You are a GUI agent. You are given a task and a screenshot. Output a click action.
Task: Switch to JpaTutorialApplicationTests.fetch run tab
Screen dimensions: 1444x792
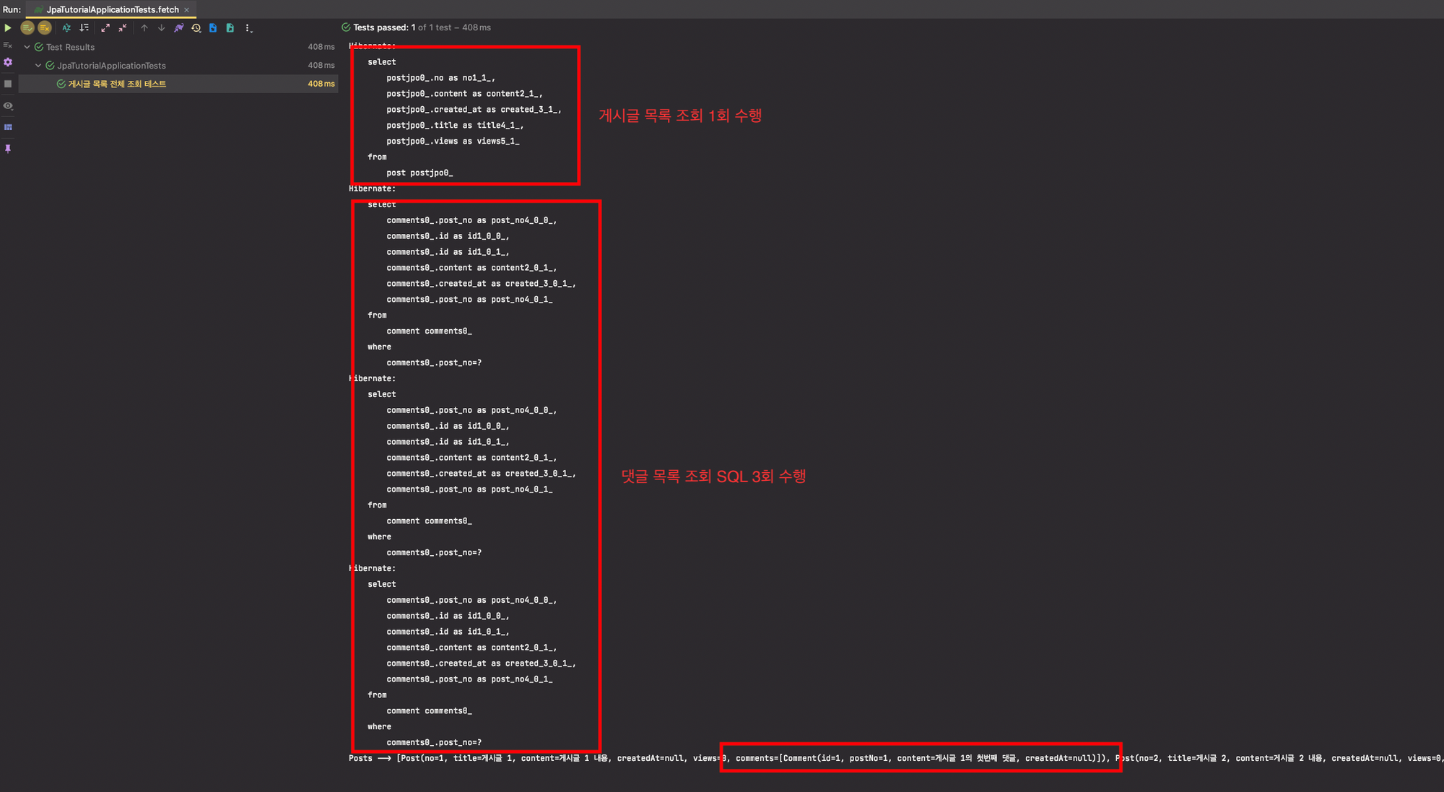(x=112, y=9)
